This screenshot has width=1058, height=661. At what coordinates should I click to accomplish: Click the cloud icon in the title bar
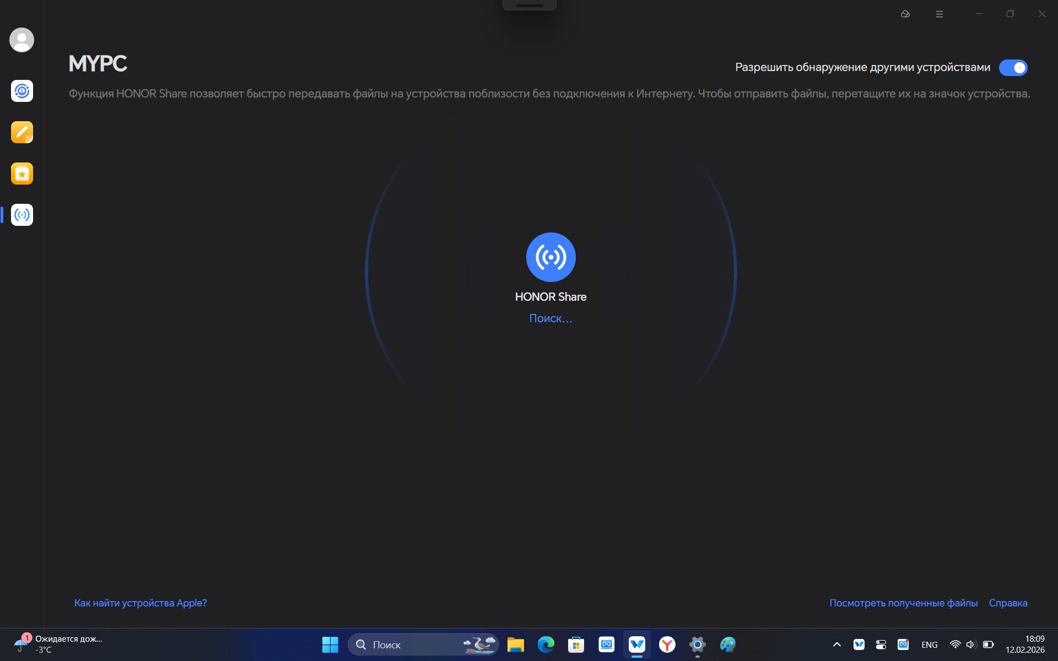click(905, 14)
